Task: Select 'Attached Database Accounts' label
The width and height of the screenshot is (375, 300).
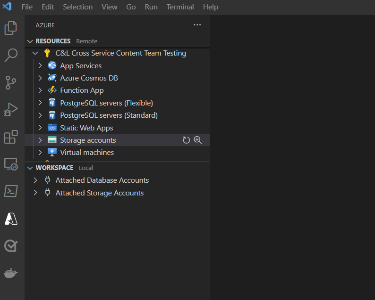Action: click(102, 180)
